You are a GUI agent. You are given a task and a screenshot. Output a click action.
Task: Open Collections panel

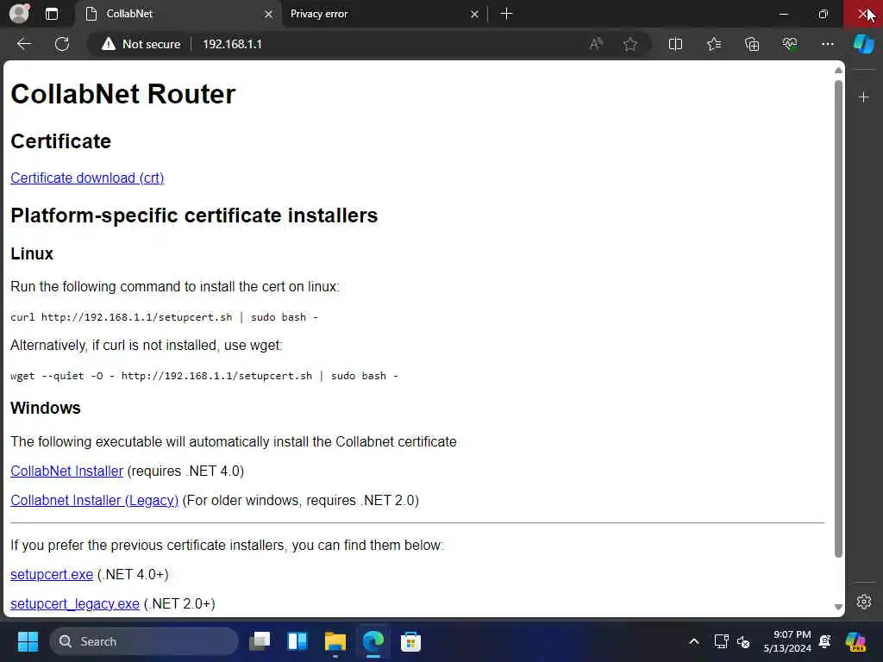(x=752, y=44)
